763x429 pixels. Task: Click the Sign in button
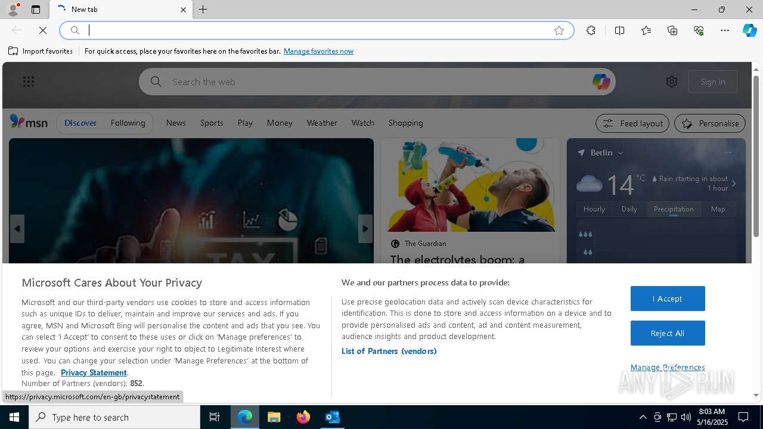point(713,82)
